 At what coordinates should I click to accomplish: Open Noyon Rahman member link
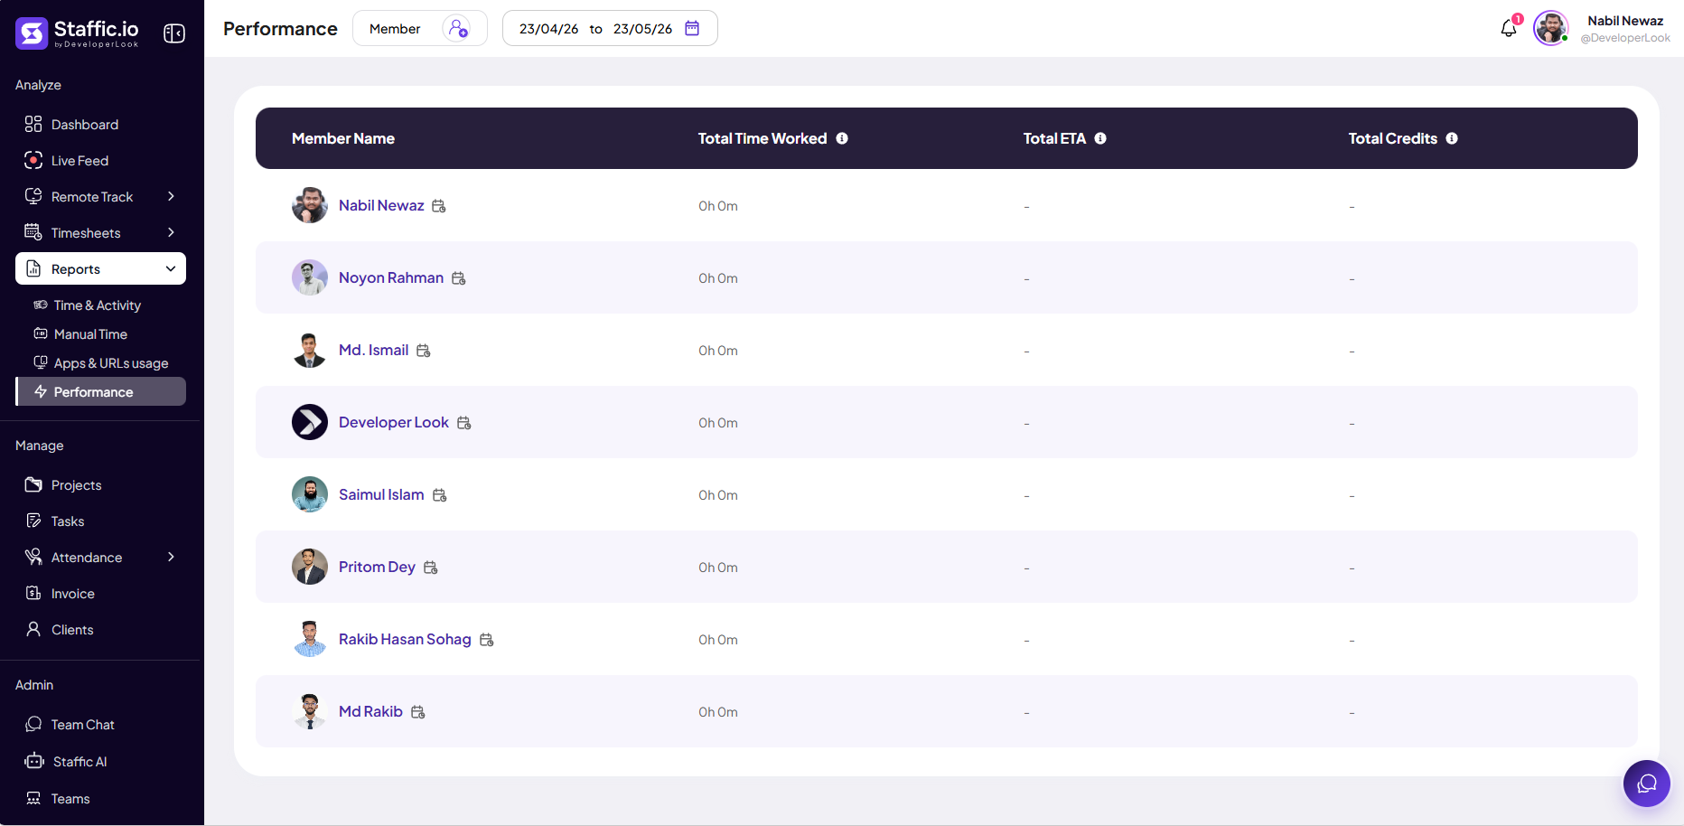click(391, 277)
